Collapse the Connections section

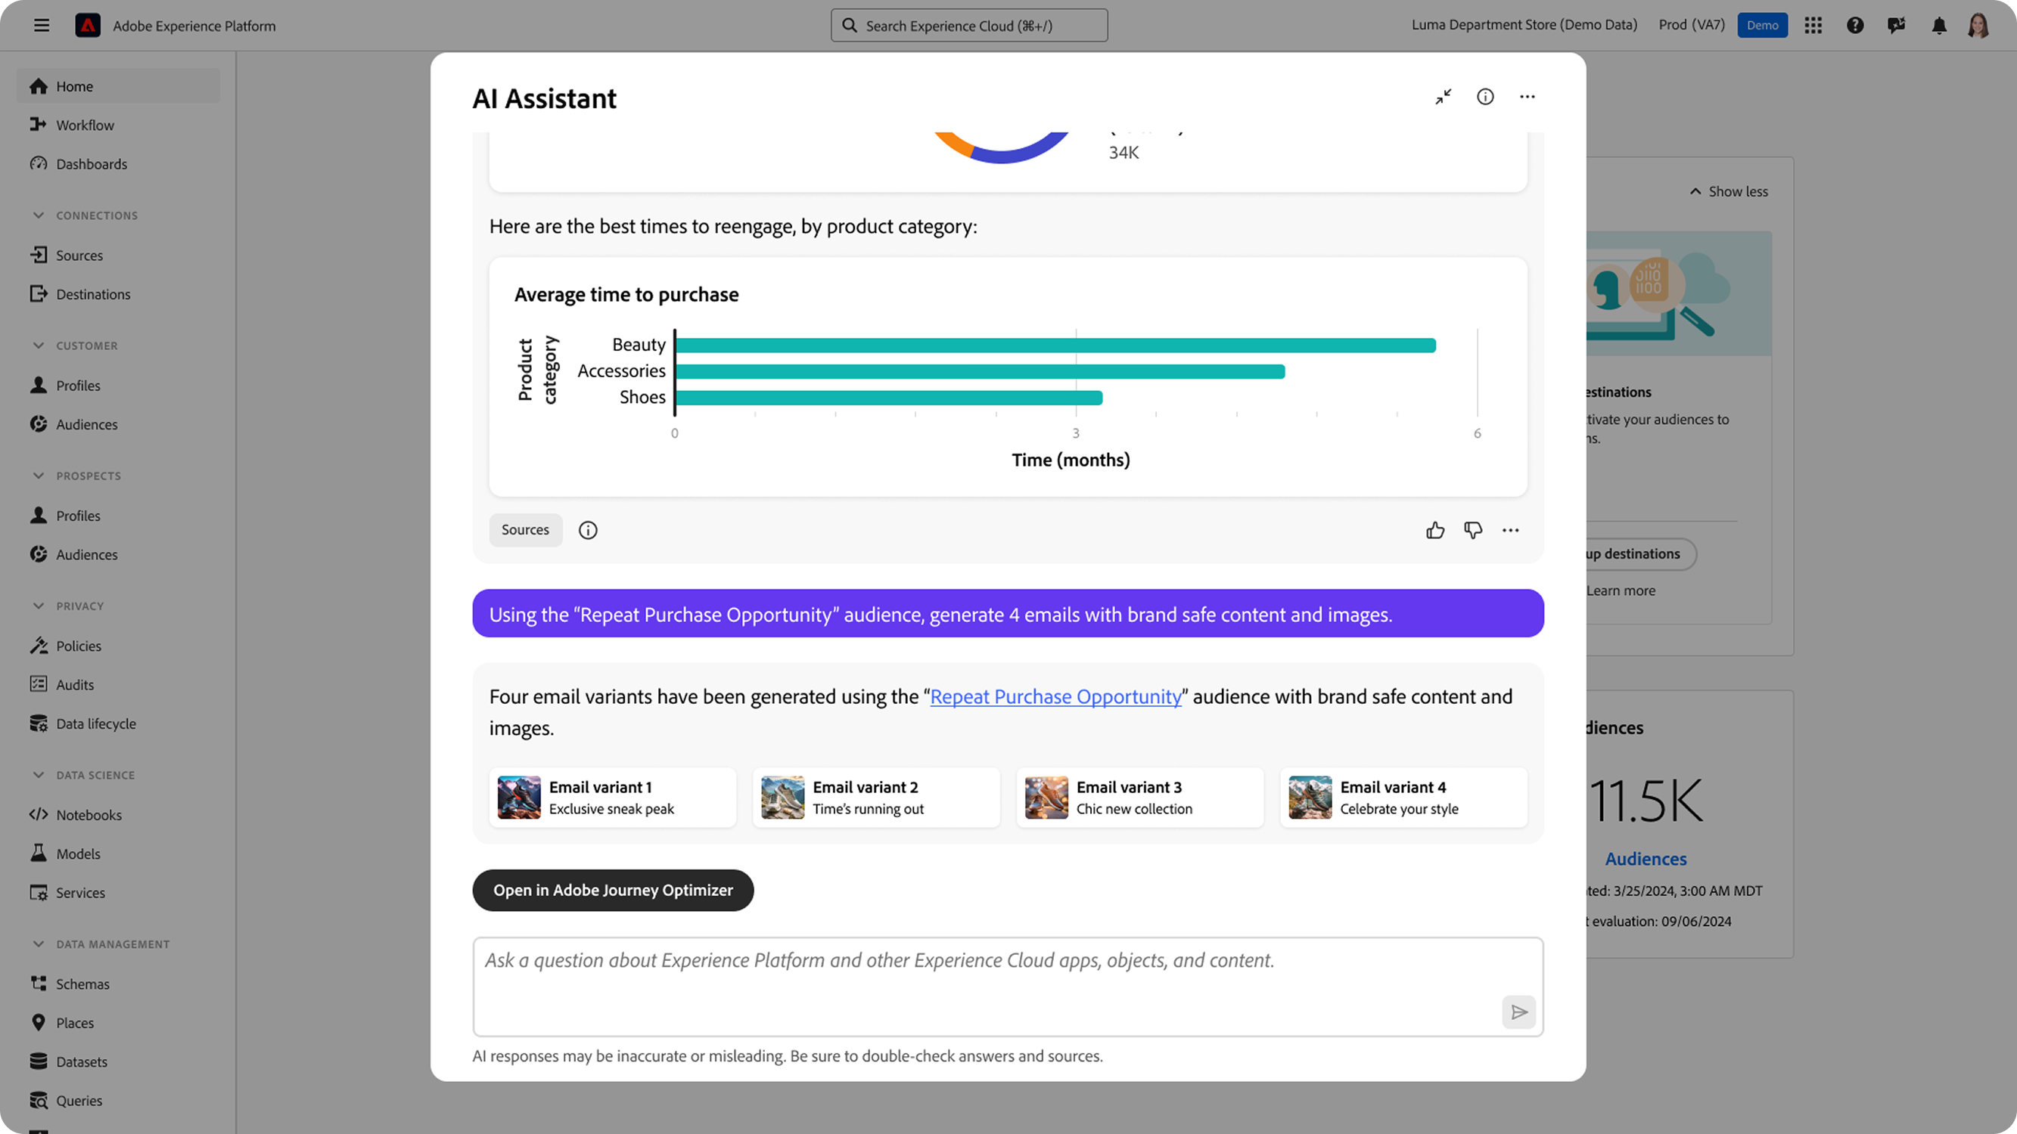(39, 215)
